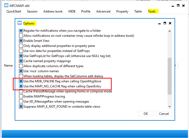The height and width of the screenshot is (138, 189).
Task: Check Cache IPersistMessage when opening forms
Action: click(21, 91)
